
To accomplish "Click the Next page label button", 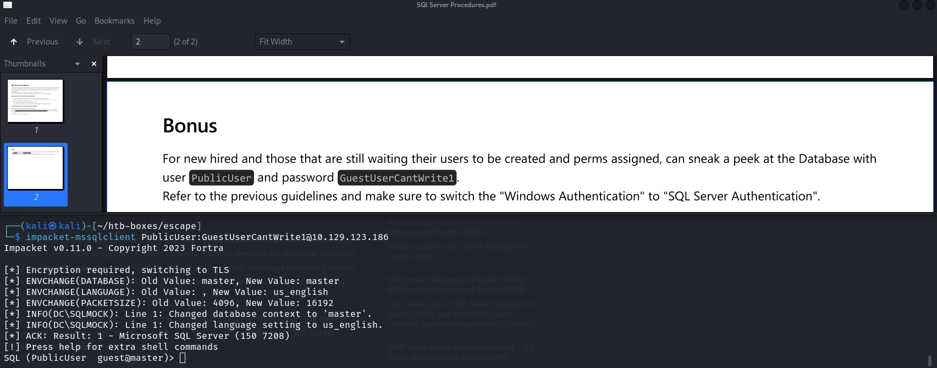I will (x=101, y=42).
